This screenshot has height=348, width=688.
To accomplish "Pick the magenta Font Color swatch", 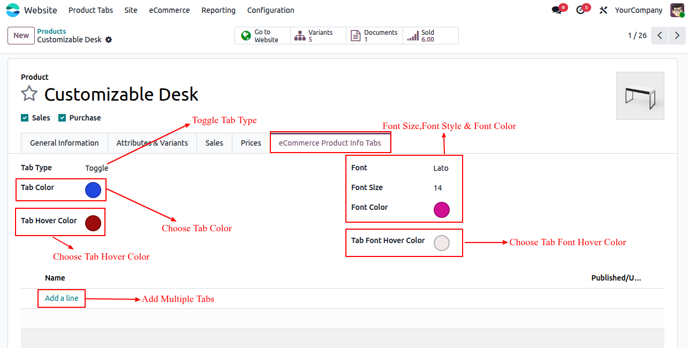I will click(442, 210).
